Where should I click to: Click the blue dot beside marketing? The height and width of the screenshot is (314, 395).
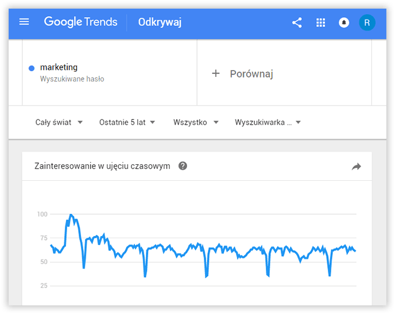click(x=32, y=68)
